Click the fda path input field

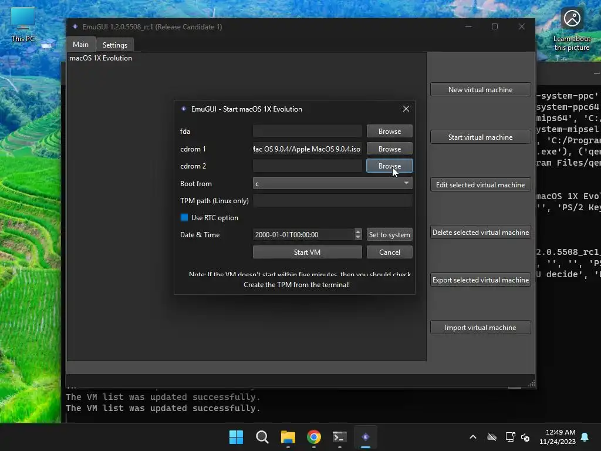[307, 131]
